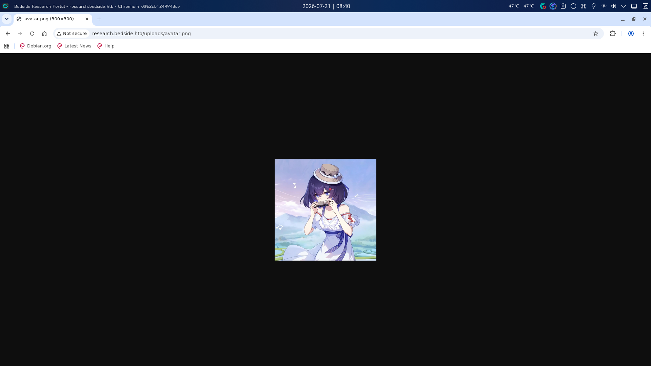
Task: Open the clipboard tray icon
Action: [563, 6]
